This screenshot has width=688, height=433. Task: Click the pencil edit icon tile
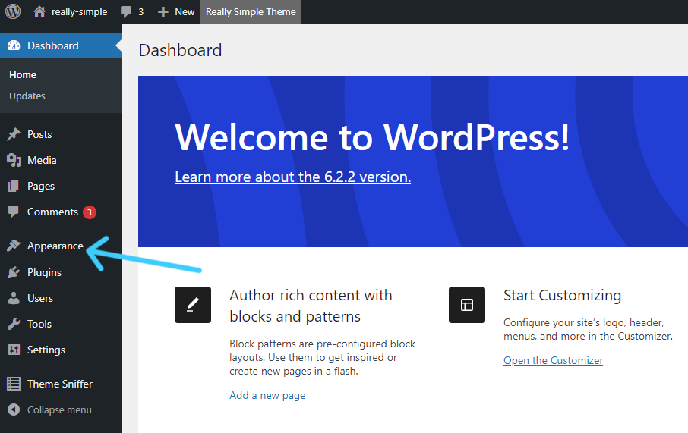click(x=193, y=305)
